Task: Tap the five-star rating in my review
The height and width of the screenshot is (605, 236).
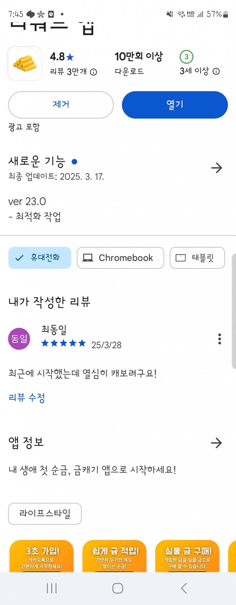Action: pyautogui.click(x=63, y=343)
